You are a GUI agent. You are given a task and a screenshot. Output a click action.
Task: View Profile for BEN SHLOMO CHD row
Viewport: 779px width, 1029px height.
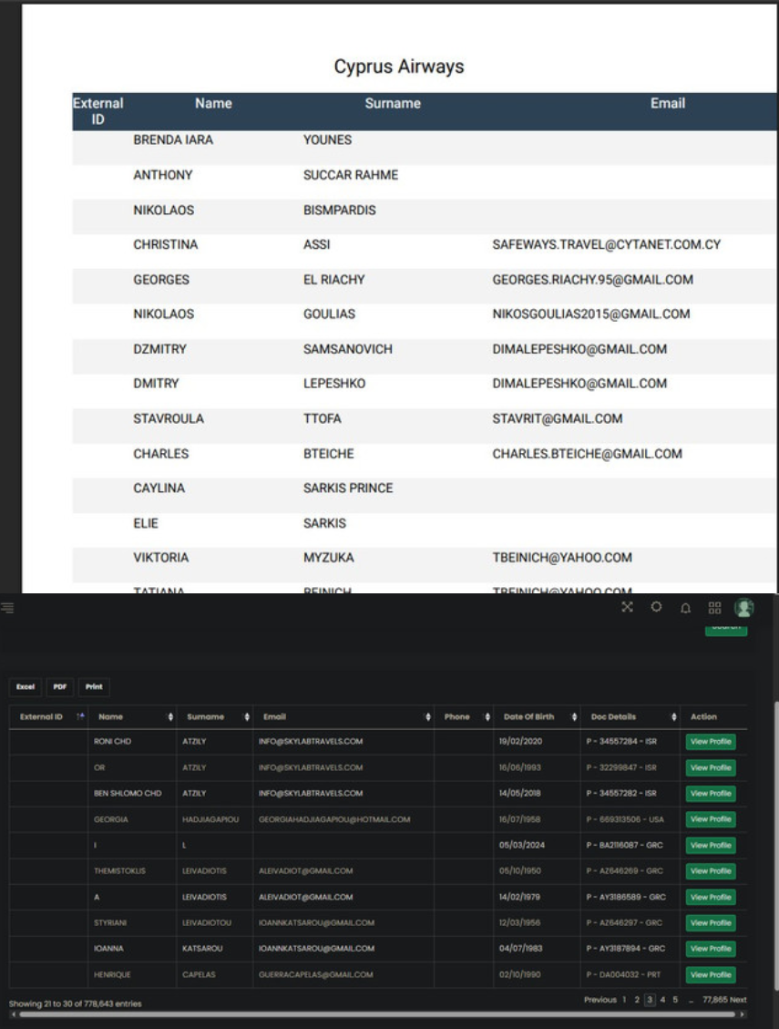(711, 794)
